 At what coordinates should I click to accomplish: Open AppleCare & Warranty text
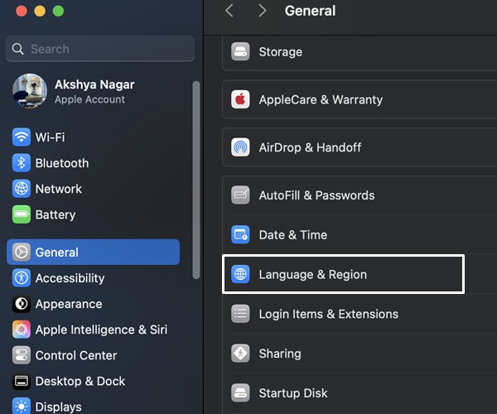point(321,100)
